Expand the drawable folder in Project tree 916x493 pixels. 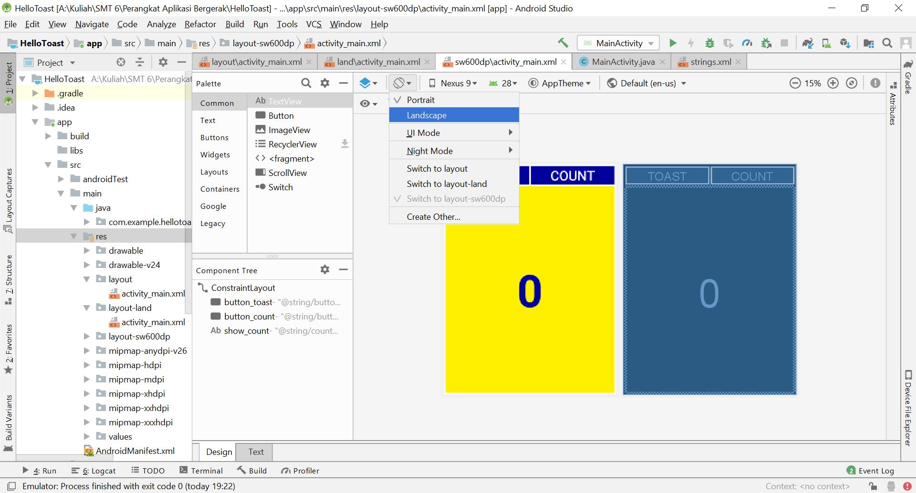tap(87, 250)
